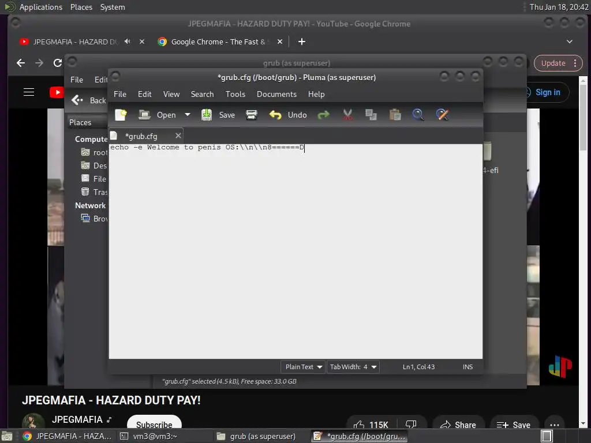
Task: Undo the last edit in Pluma
Action: click(289, 115)
